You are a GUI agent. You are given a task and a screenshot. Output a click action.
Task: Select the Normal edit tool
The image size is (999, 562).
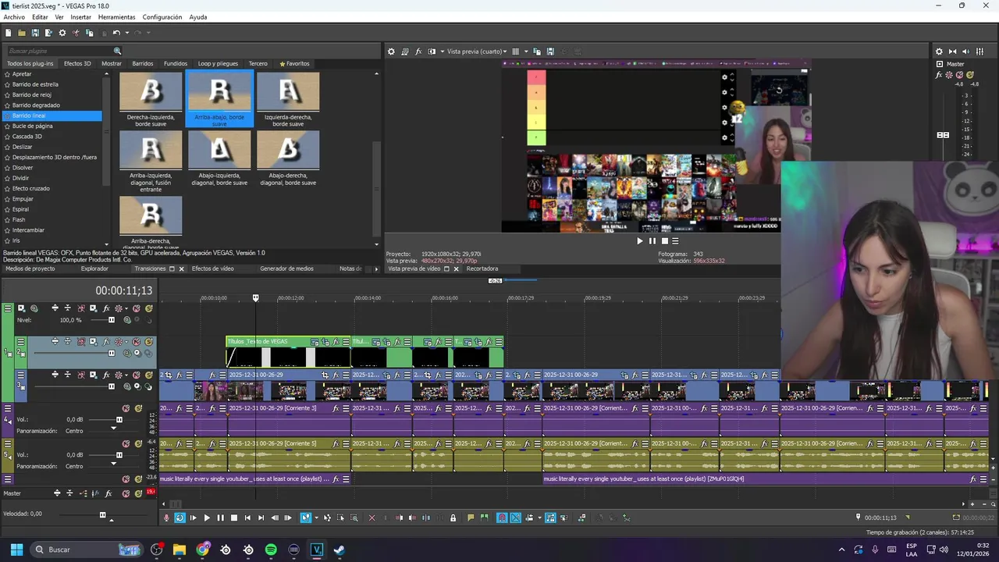[x=305, y=518]
